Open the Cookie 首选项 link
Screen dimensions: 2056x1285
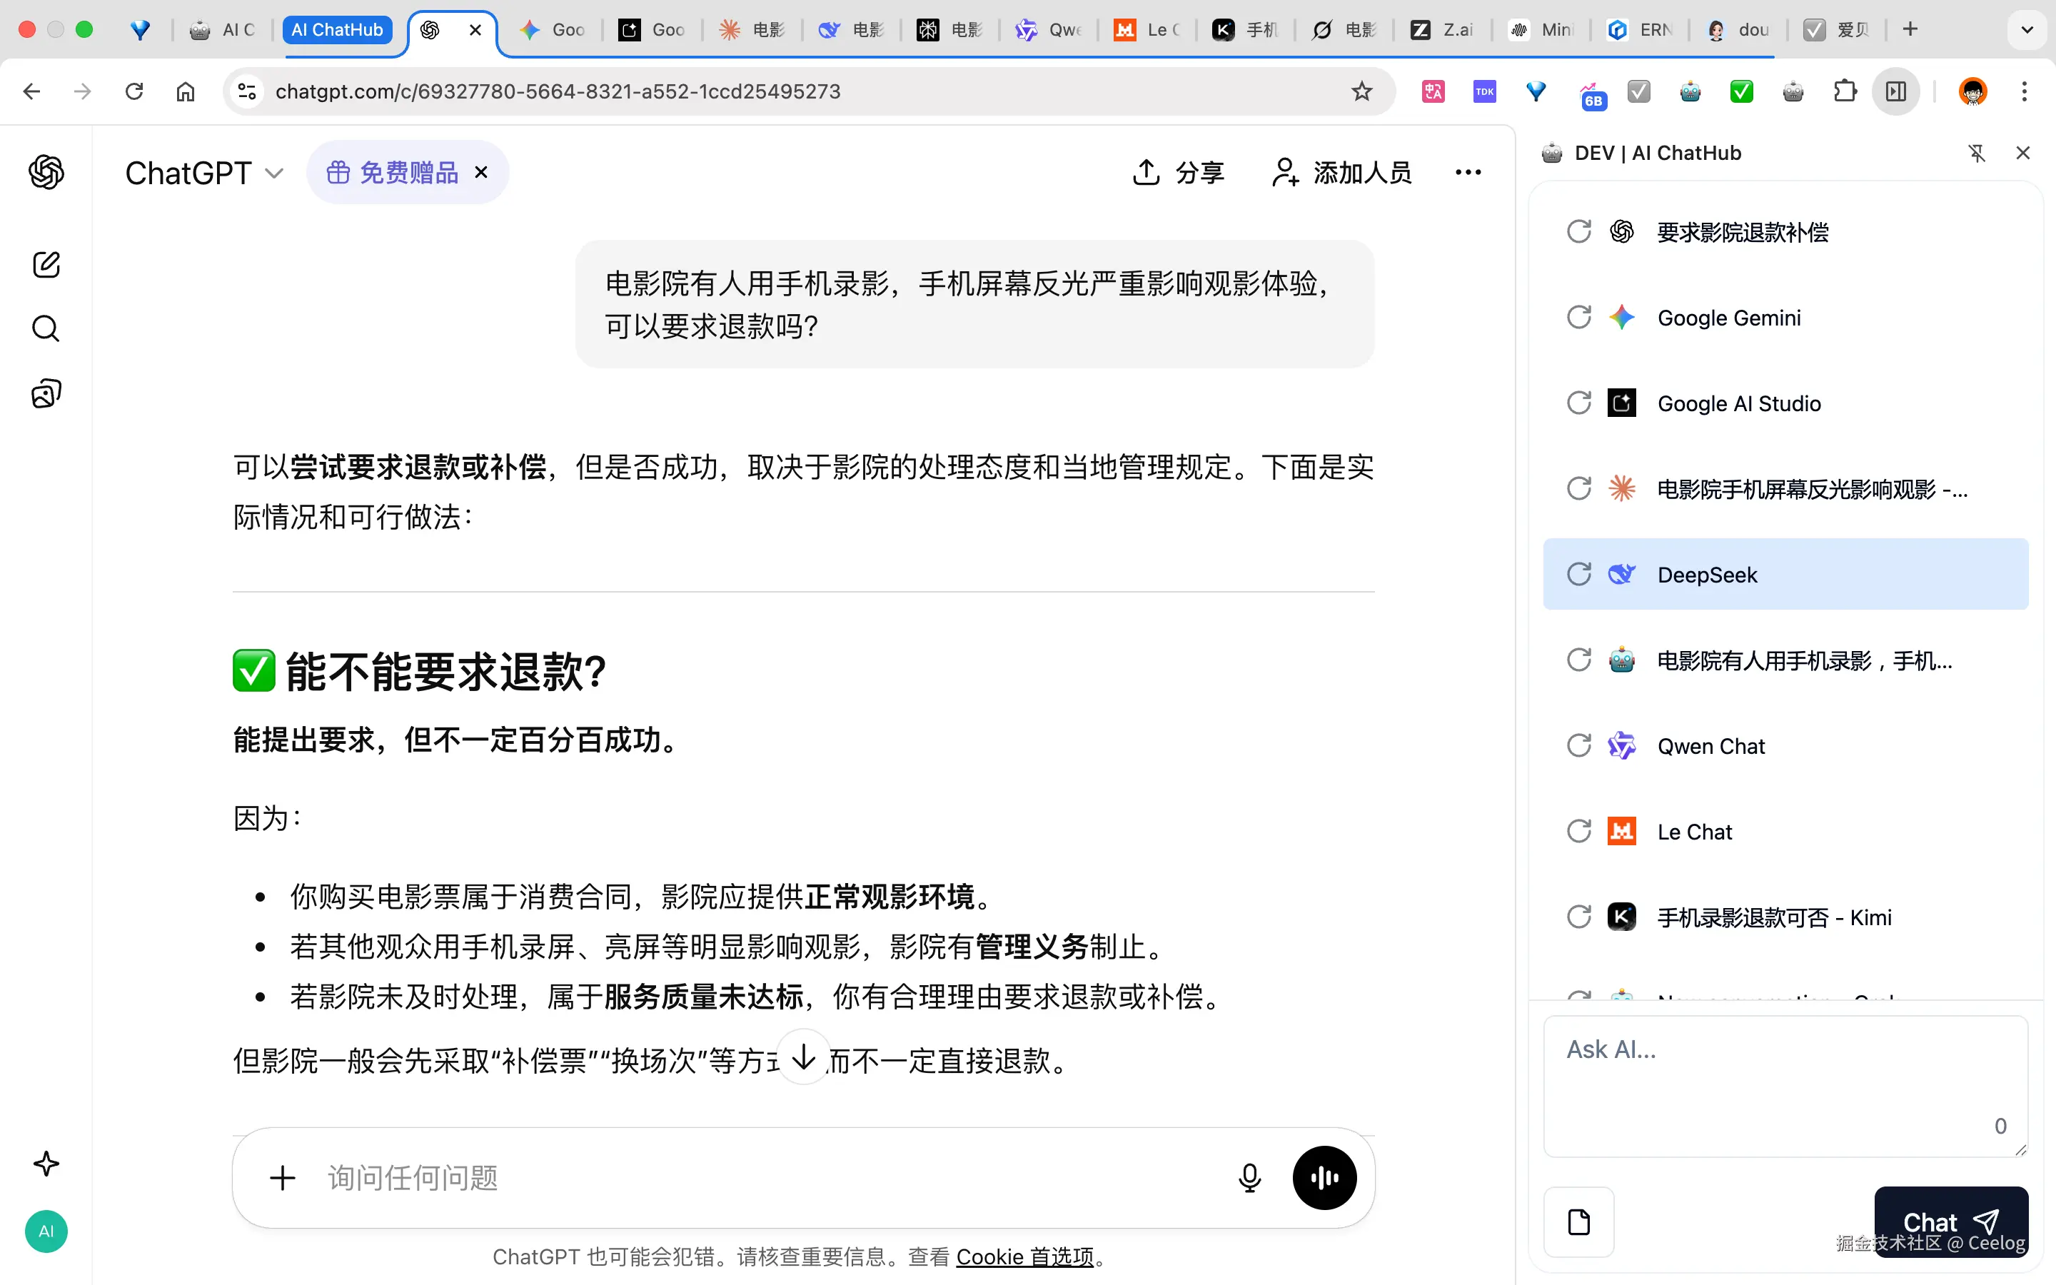1024,1256
